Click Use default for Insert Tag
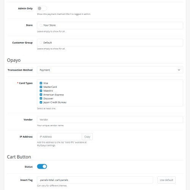 click(166, 180)
